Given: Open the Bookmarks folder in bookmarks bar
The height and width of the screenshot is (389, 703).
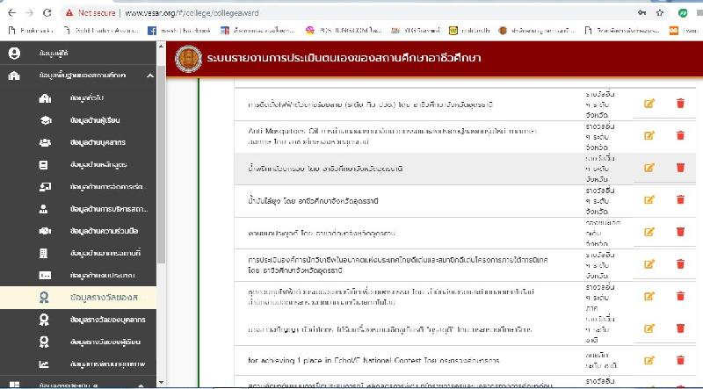Looking at the screenshot, I should pos(32,31).
